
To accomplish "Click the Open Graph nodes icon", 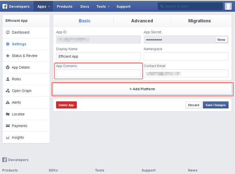I will tap(8, 91).
